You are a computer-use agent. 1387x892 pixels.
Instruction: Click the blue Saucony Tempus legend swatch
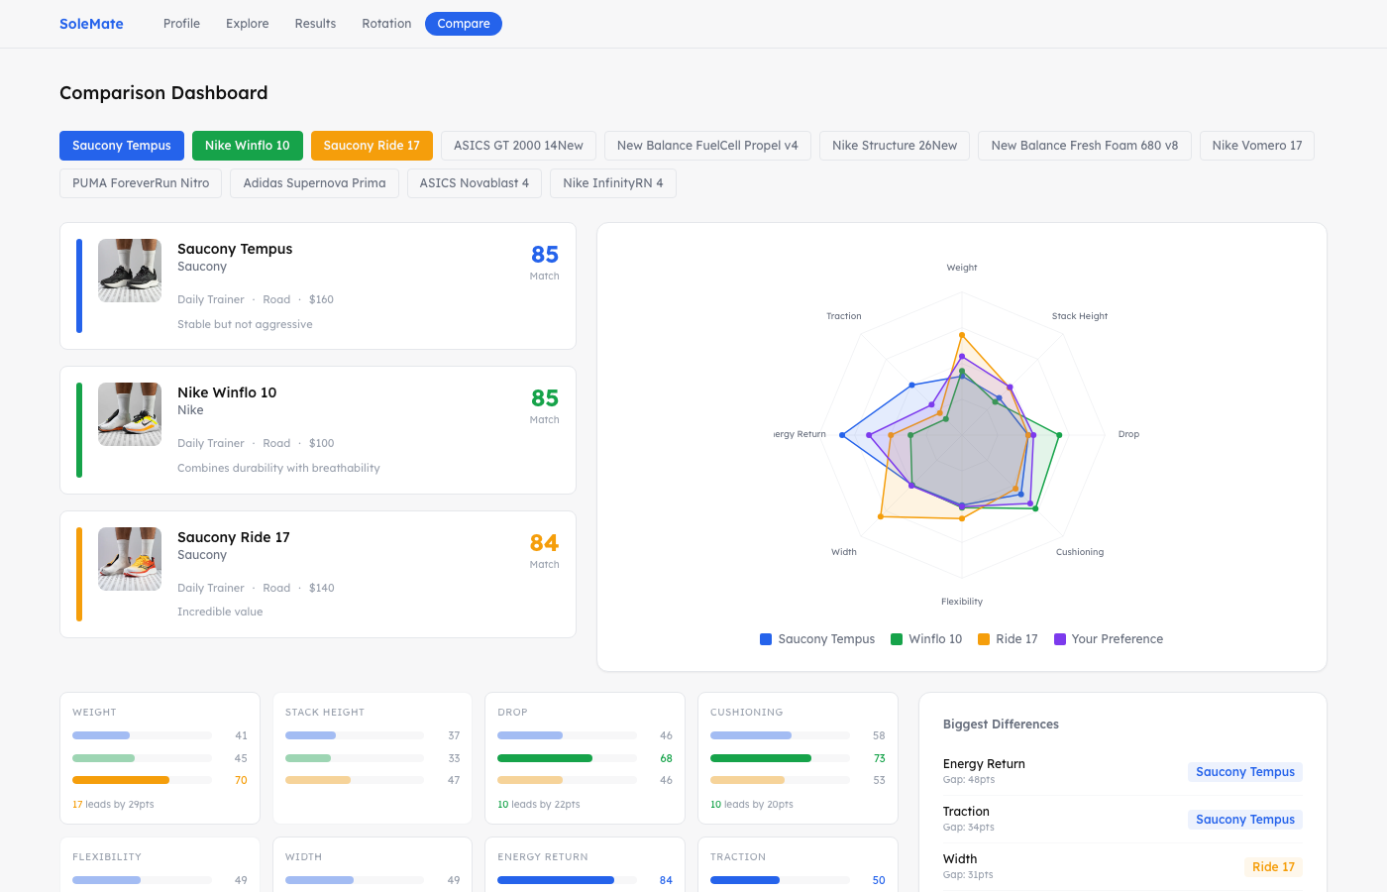point(764,639)
